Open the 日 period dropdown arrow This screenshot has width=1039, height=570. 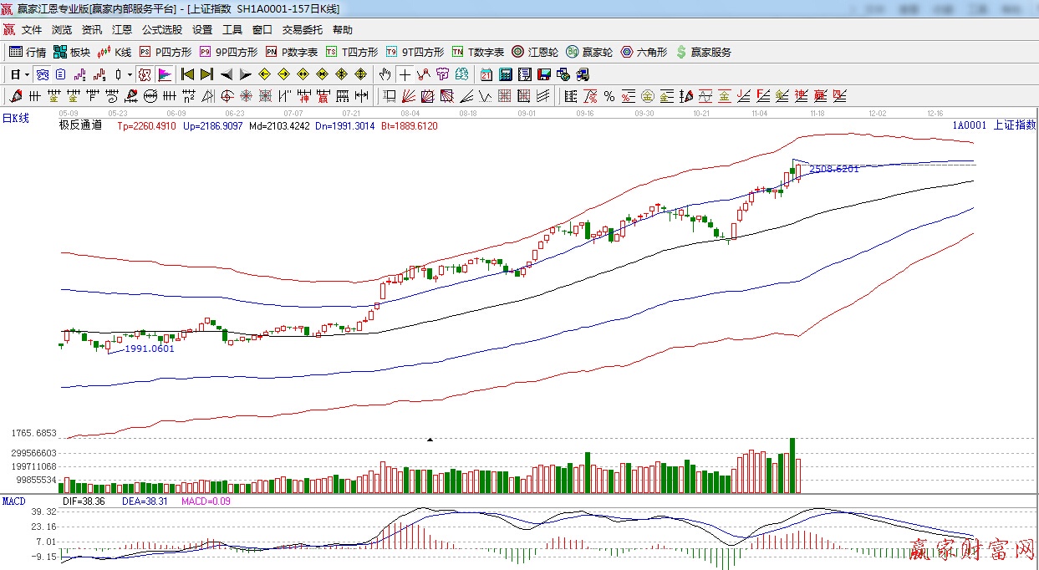[27, 74]
